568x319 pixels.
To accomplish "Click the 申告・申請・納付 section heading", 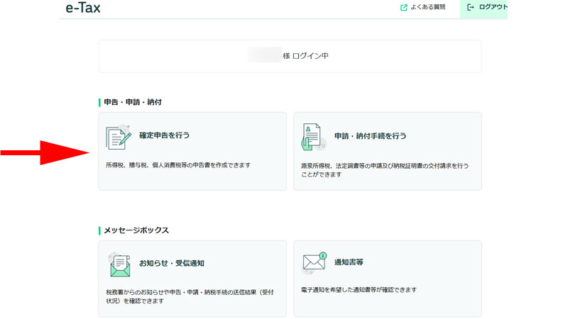I will click(133, 102).
